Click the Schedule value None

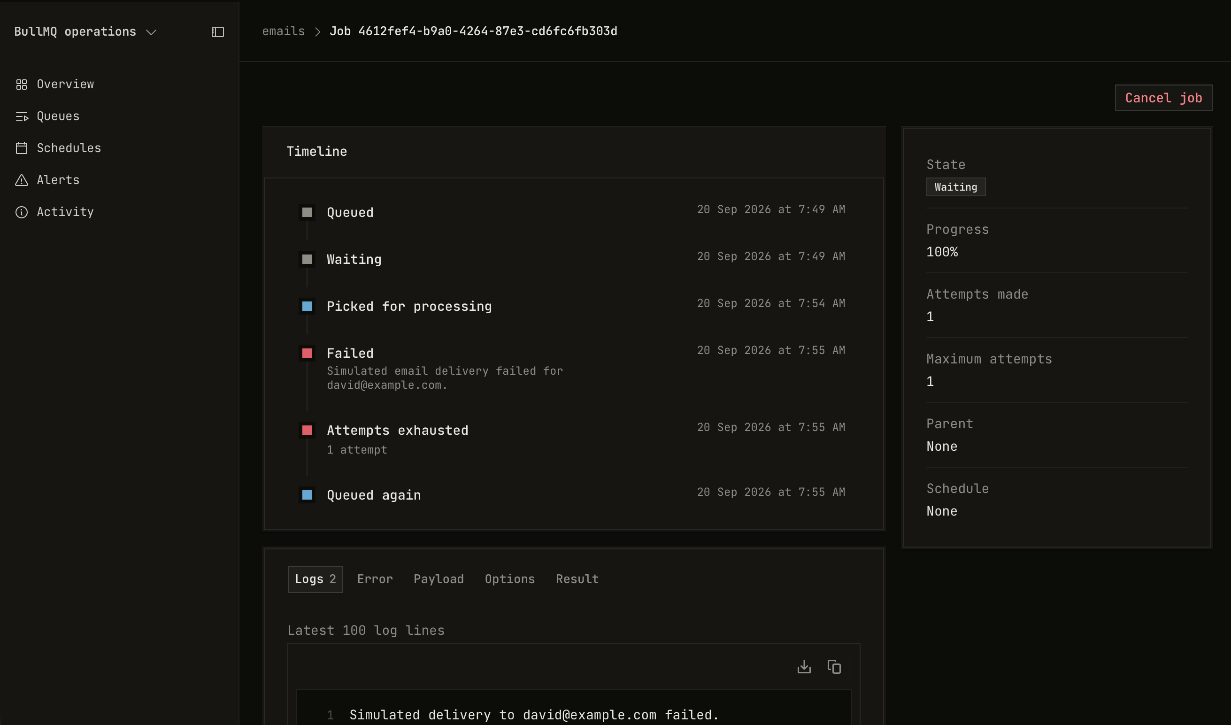pyautogui.click(x=942, y=511)
